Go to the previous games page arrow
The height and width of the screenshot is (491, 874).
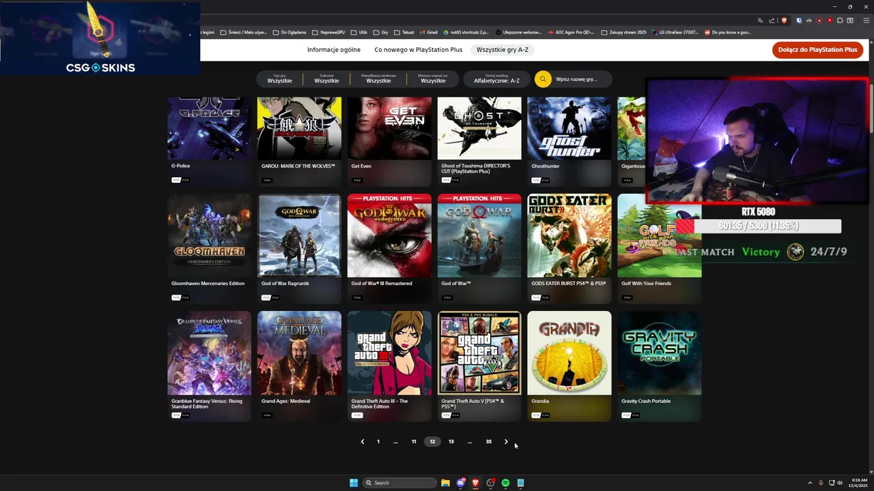[x=363, y=442]
